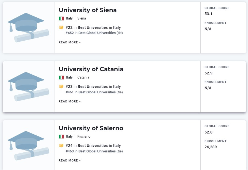
Task: Click the gold ranking badge beside #22
Action: pyautogui.click(x=61, y=27)
